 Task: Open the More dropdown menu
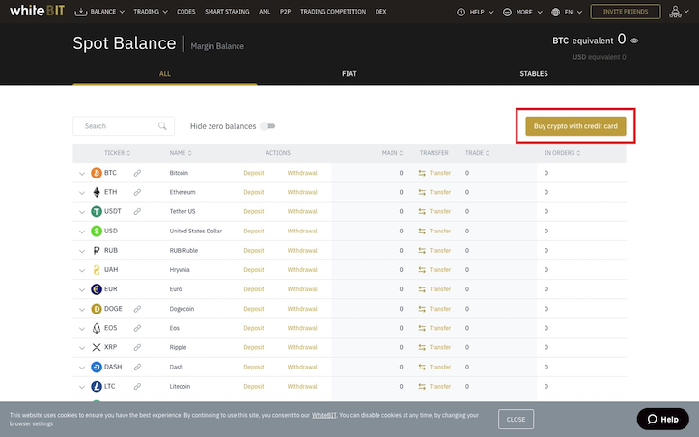coord(522,12)
